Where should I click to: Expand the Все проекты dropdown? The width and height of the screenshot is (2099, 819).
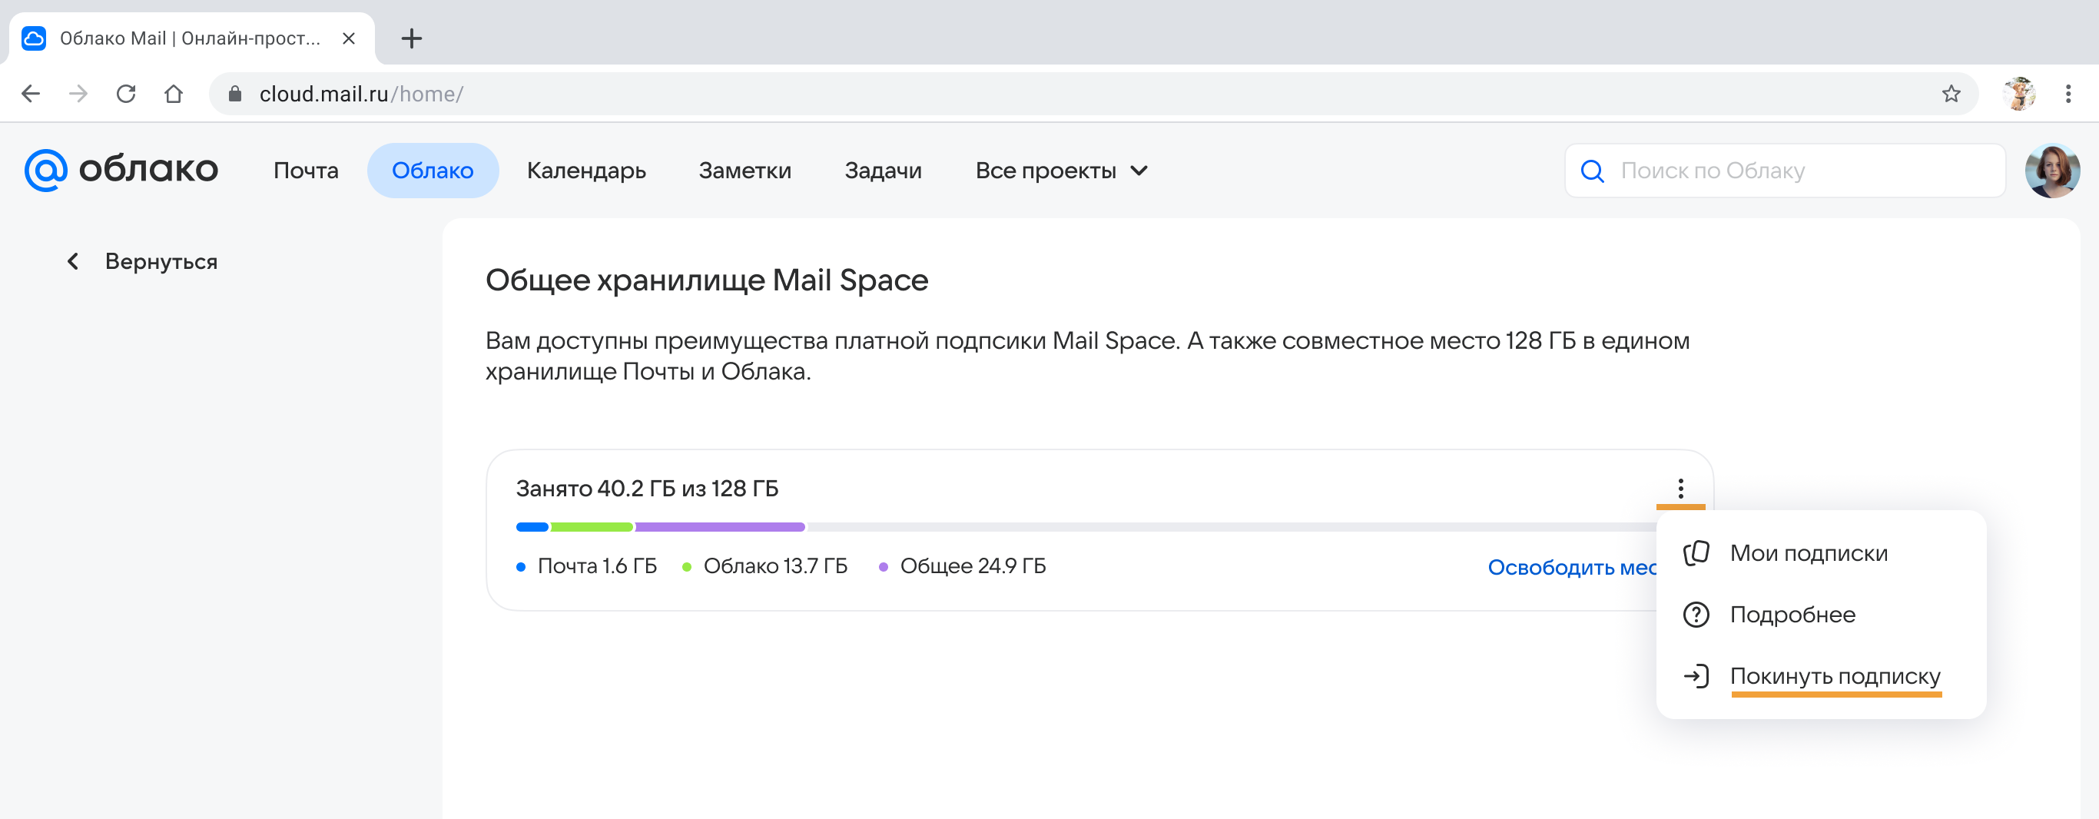(1061, 171)
